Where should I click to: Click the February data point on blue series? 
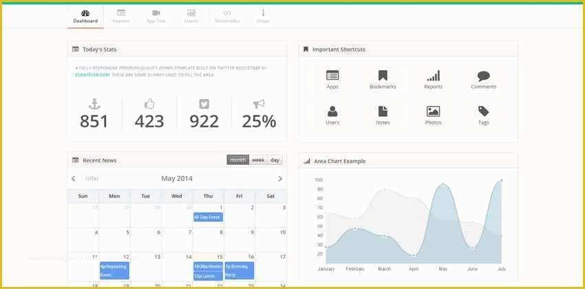(x=355, y=228)
